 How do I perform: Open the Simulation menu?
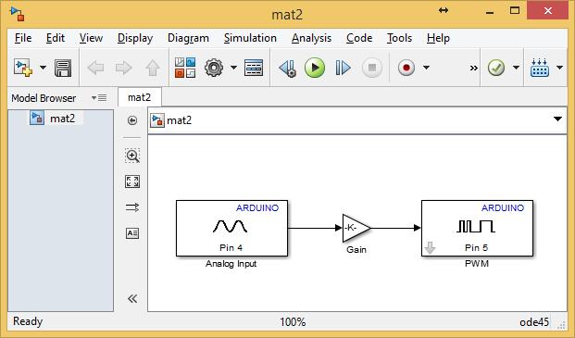coord(250,38)
